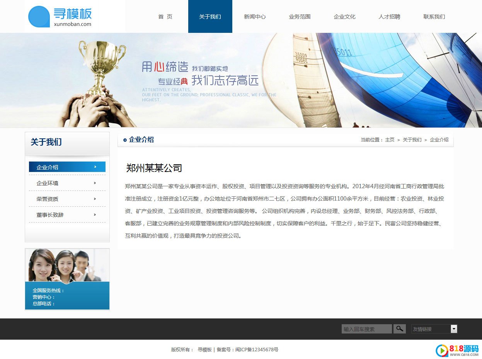This screenshot has height=359, width=482.
Task: Select the 关于我们 nav tab
Action: click(210, 17)
